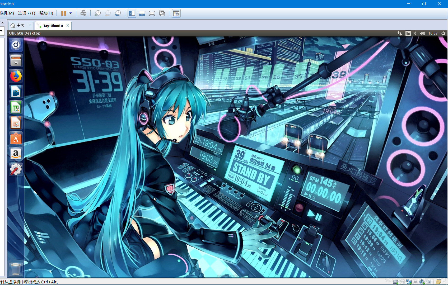Open the library panel dropdown arrow

1,31
